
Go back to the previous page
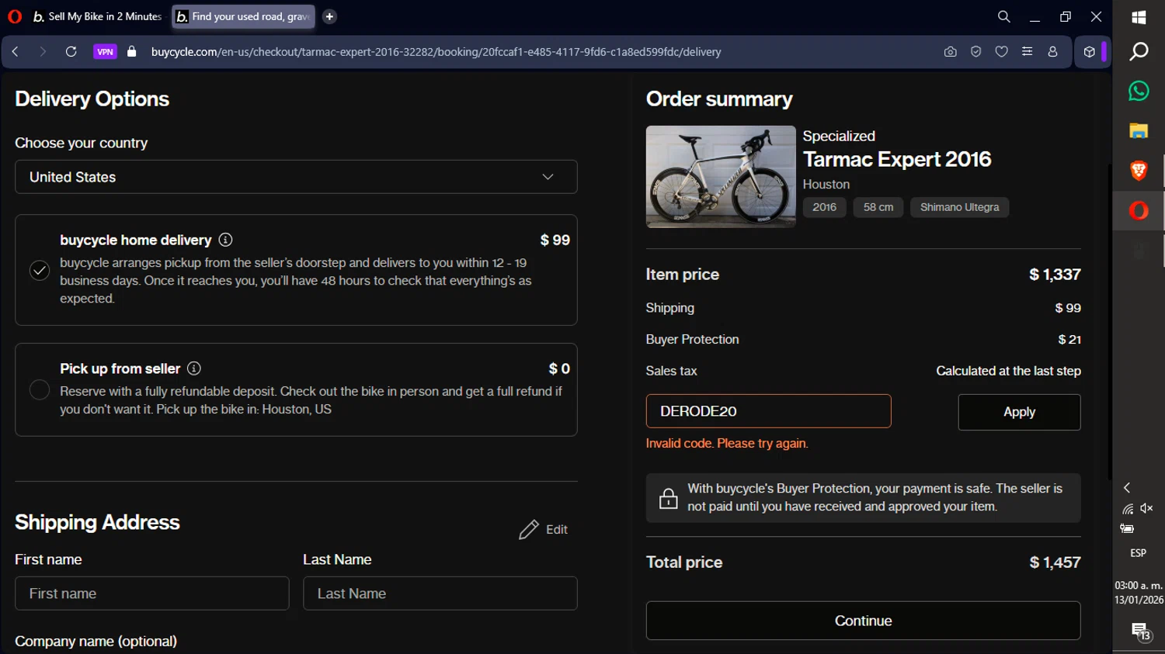click(x=15, y=52)
